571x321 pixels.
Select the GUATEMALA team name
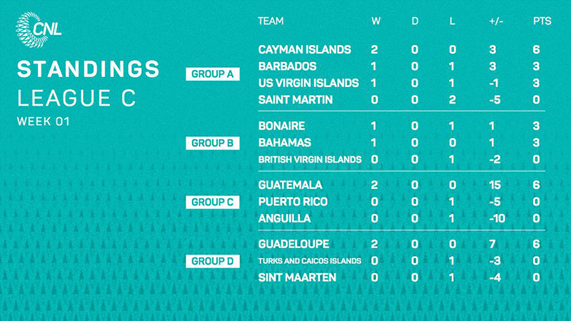point(290,185)
